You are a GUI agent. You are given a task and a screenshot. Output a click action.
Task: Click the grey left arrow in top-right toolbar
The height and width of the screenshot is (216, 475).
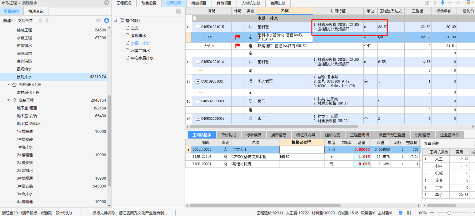(x=450, y=3)
